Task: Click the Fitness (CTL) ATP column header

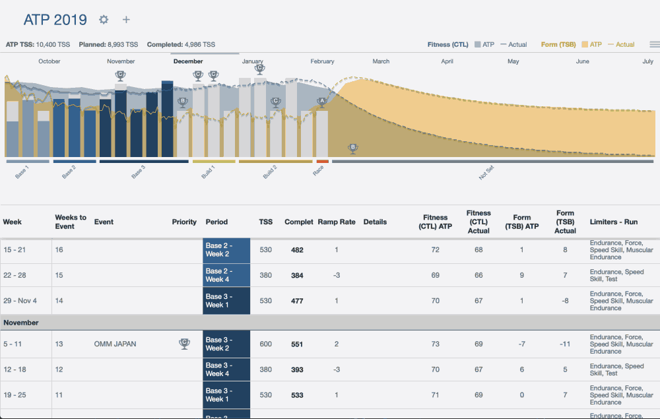Action: 435,222
